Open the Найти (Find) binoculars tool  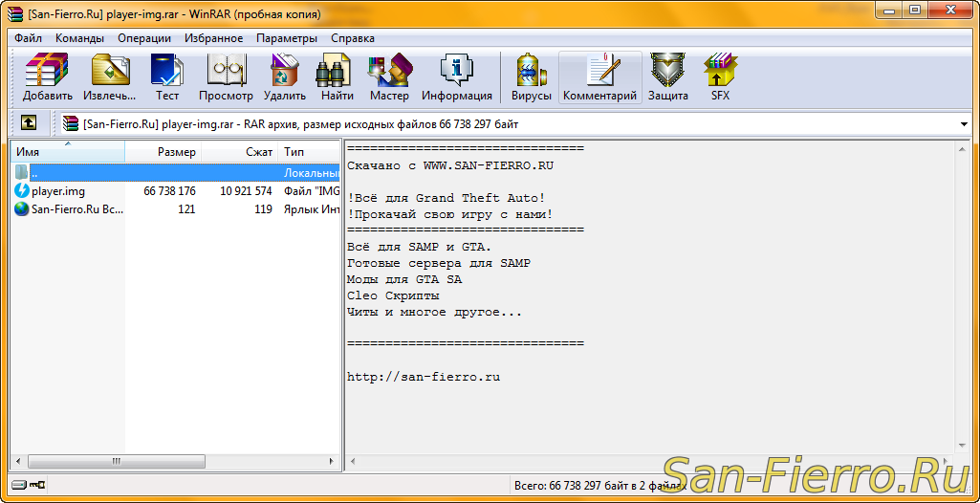tap(337, 77)
